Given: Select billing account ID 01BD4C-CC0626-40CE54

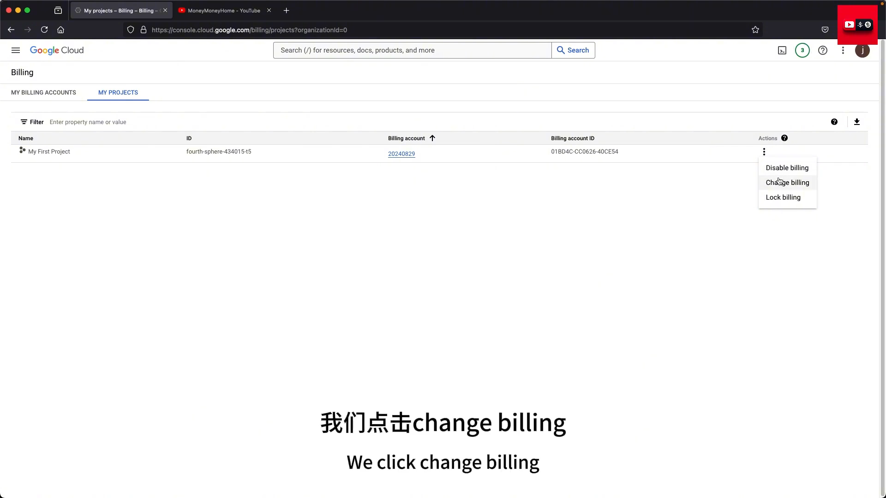Looking at the screenshot, I should click(x=585, y=152).
